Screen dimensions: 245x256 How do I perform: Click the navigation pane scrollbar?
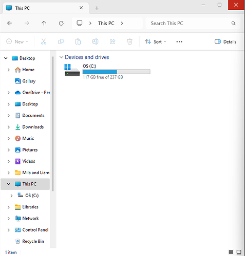pos(53,124)
